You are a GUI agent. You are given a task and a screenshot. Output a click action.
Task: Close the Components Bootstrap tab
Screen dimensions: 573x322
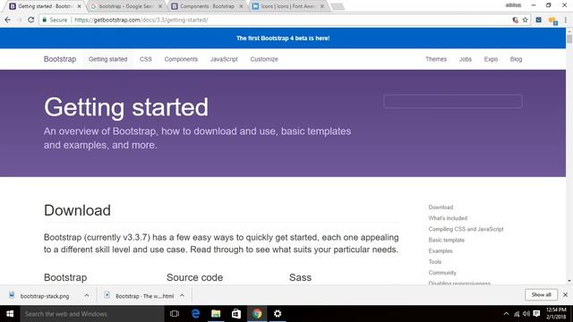click(x=241, y=6)
